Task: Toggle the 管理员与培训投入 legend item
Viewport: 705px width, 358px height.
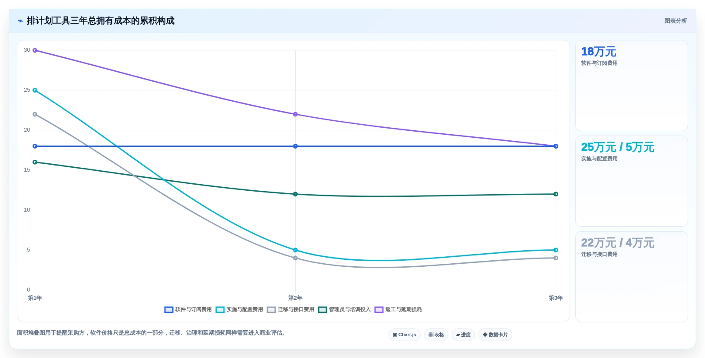Action: click(x=344, y=310)
